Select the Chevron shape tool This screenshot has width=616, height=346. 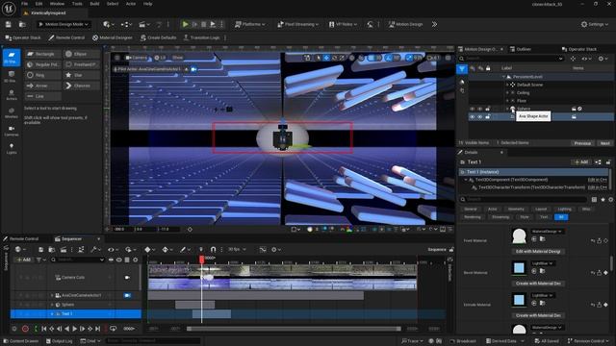coord(81,86)
